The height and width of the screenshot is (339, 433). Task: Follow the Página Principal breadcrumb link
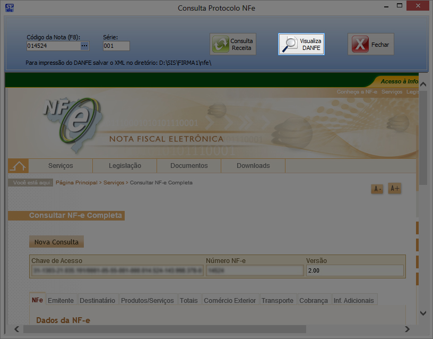(76, 183)
